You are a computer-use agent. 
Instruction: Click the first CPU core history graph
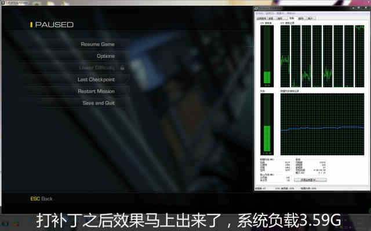tap(285, 56)
